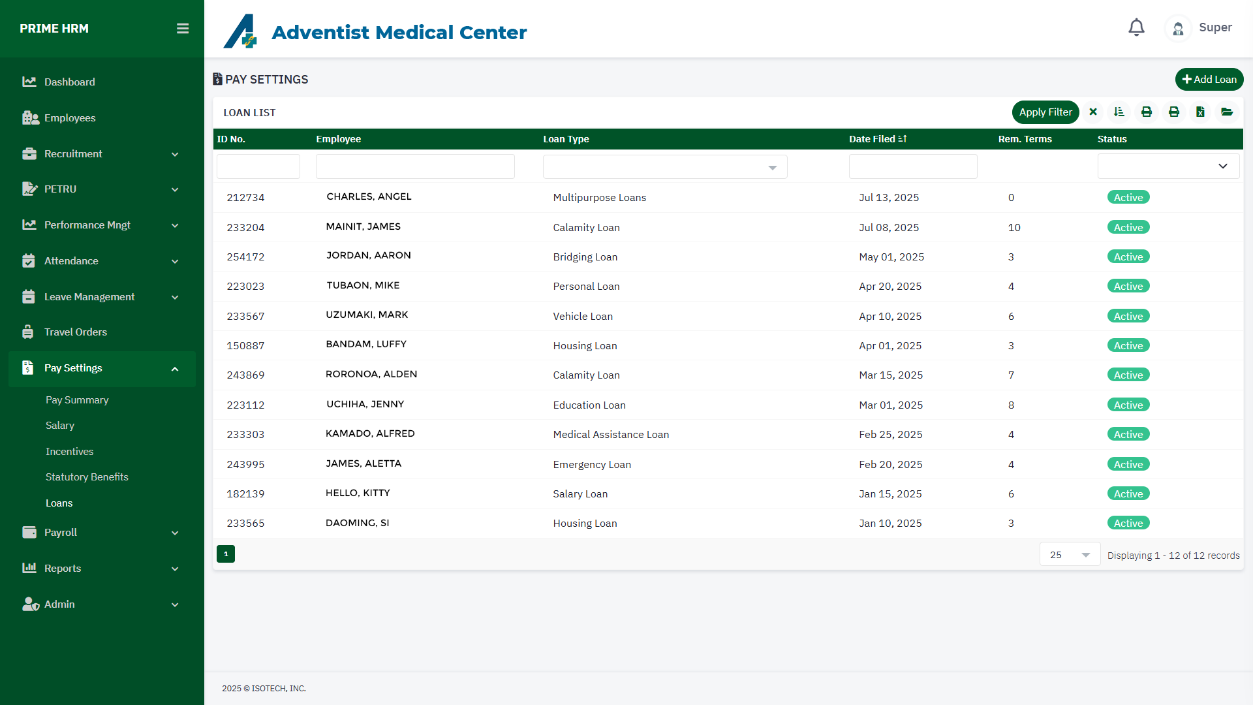Open the Status filter dropdown
The image size is (1253, 705).
click(x=1168, y=166)
